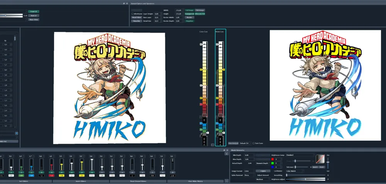386x184 pixels.
Task: Click the Smoothing slider
Action: pyautogui.click(x=305, y=175)
